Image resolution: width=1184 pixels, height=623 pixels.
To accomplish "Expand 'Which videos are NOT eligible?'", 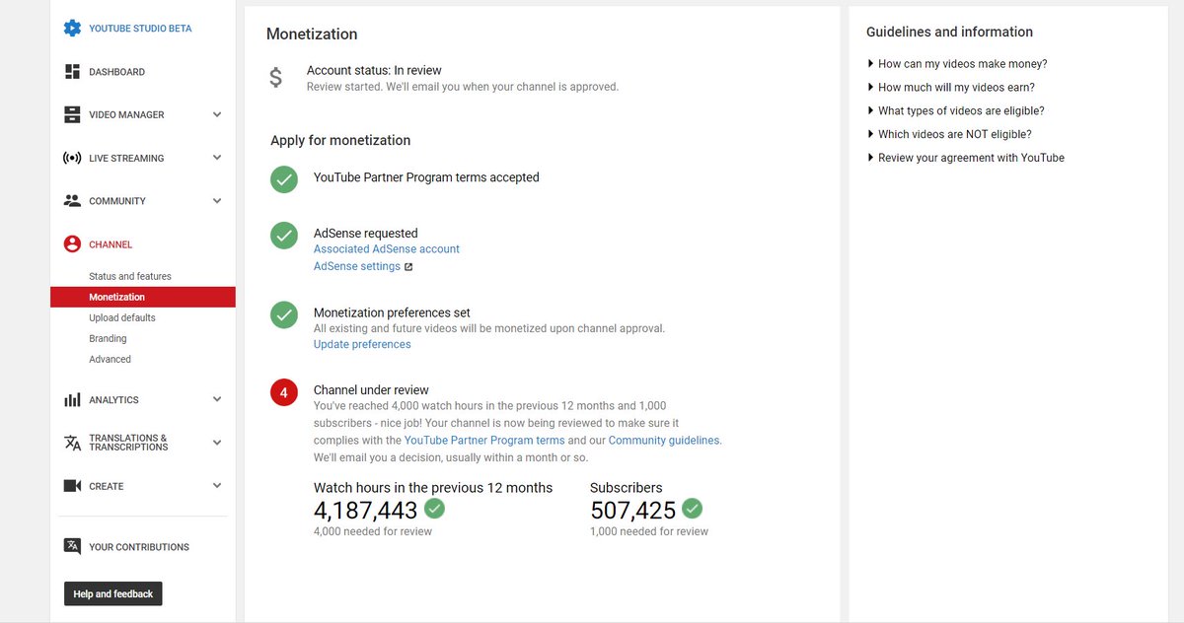I will (949, 135).
